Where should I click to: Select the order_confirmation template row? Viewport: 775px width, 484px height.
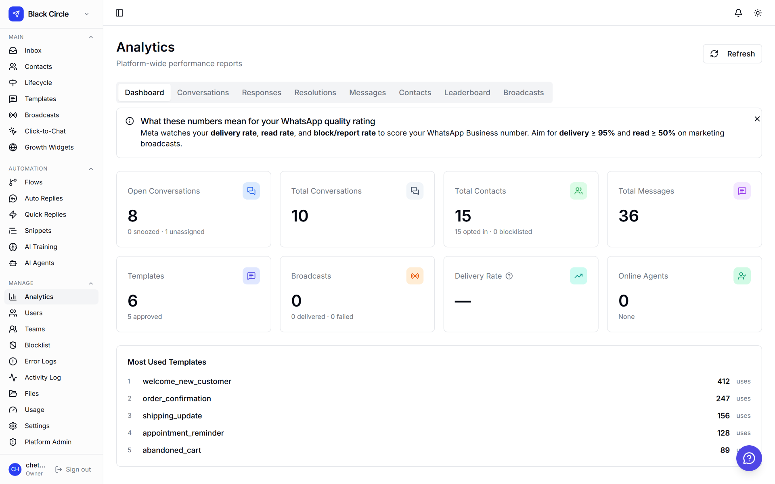pyautogui.click(x=439, y=398)
